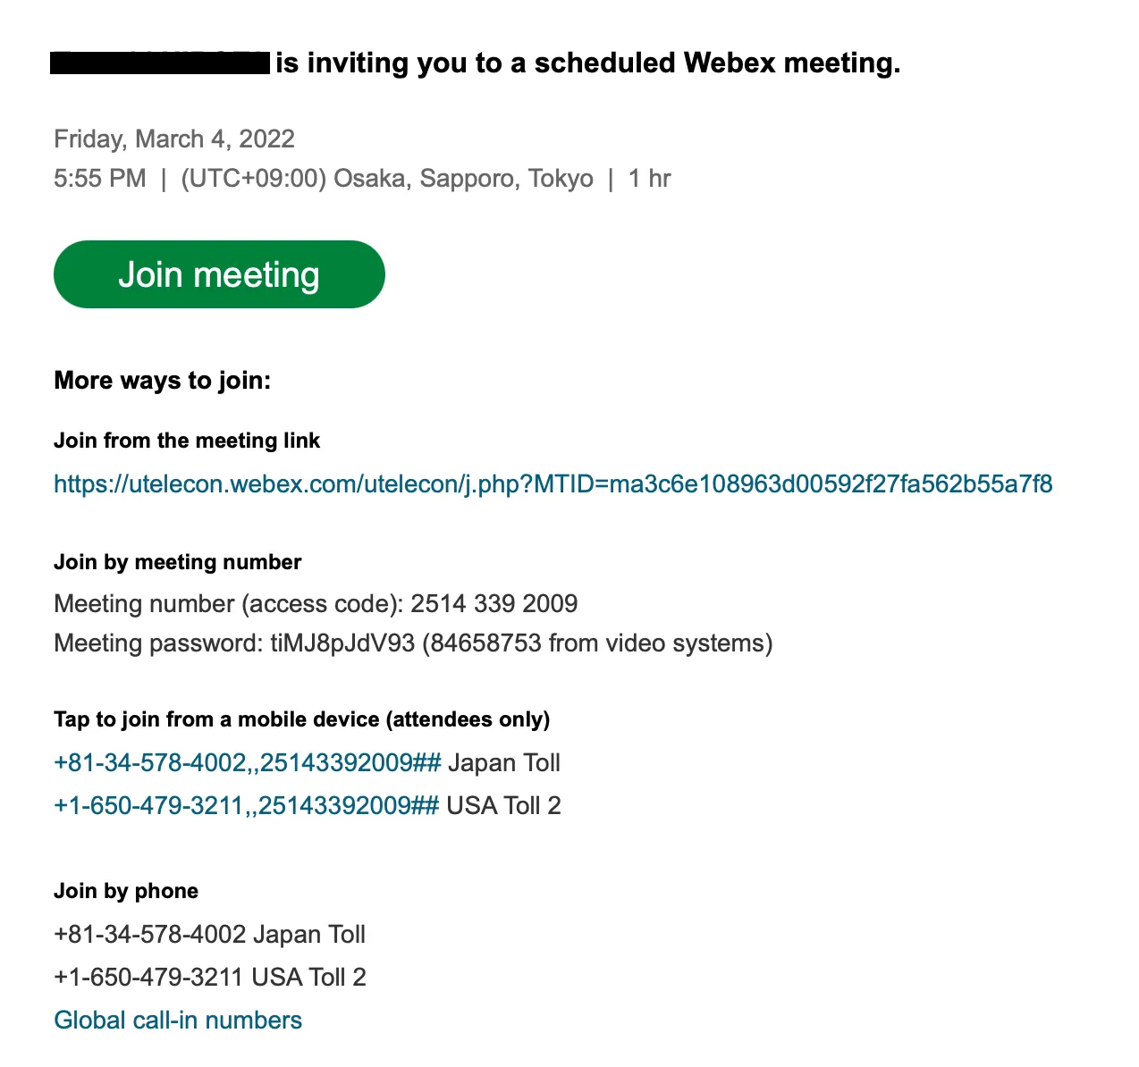Open the utelecon.webex.com meeting link

(553, 484)
